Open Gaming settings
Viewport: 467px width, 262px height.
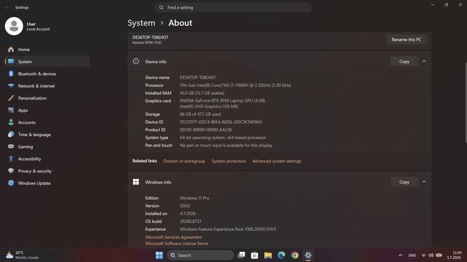pos(47,146)
